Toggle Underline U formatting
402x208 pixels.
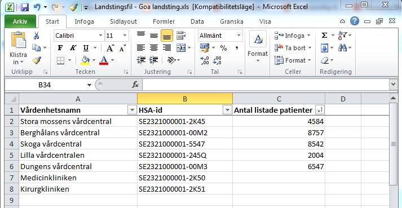(x=86, y=48)
